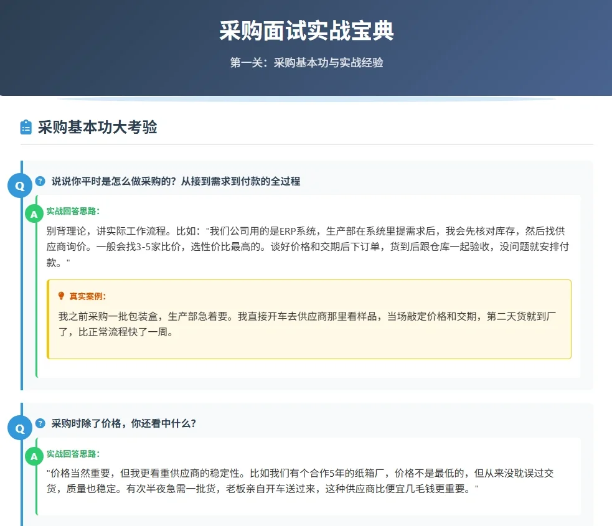This screenshot has height=526, width=612.
Task: Click the clipboard icon beside 采购基本功大考验
Action: (25, 128)
